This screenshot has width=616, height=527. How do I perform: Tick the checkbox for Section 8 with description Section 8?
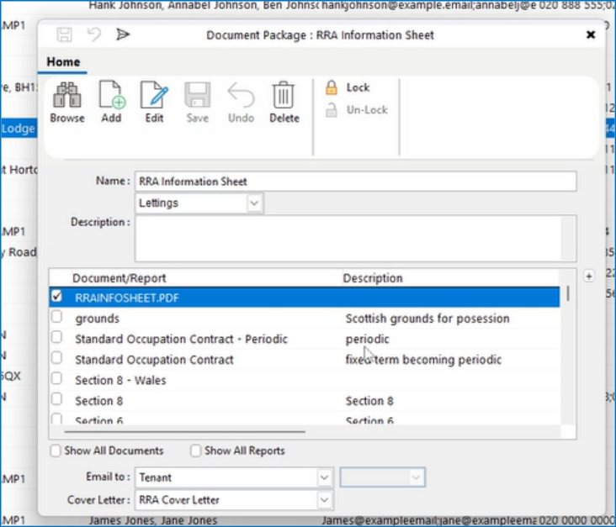57,399
